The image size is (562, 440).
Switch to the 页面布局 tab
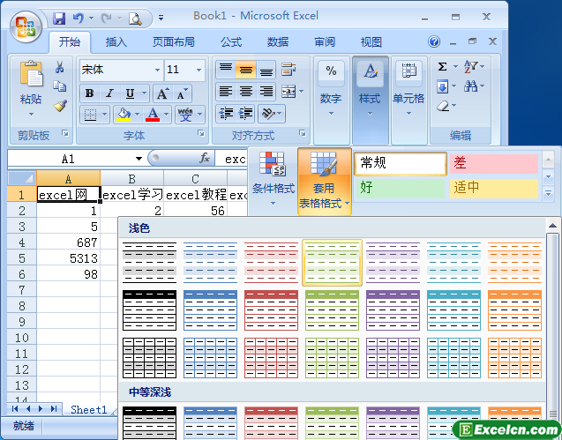tap(174, 42)
